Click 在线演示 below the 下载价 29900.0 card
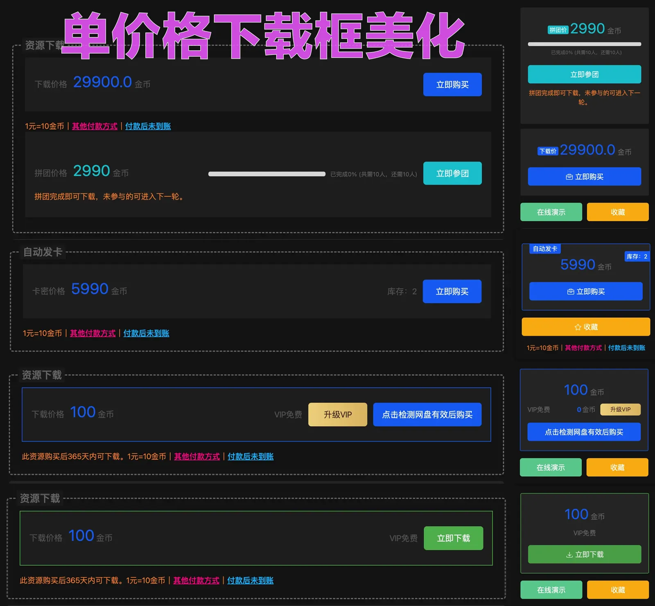This screenshot has width=655, height=606. coord(551,212)
